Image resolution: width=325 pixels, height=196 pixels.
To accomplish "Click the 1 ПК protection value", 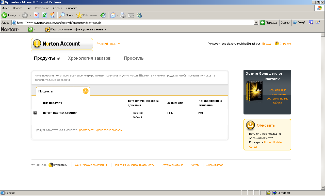I will [x=170, y=113].
